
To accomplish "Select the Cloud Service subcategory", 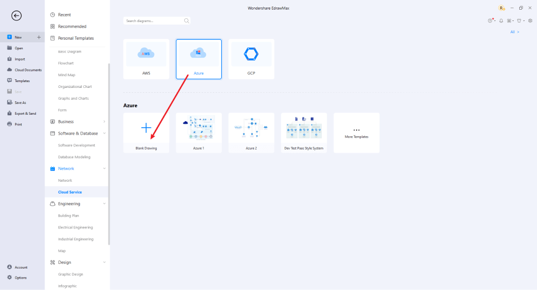I will point(70,192).
